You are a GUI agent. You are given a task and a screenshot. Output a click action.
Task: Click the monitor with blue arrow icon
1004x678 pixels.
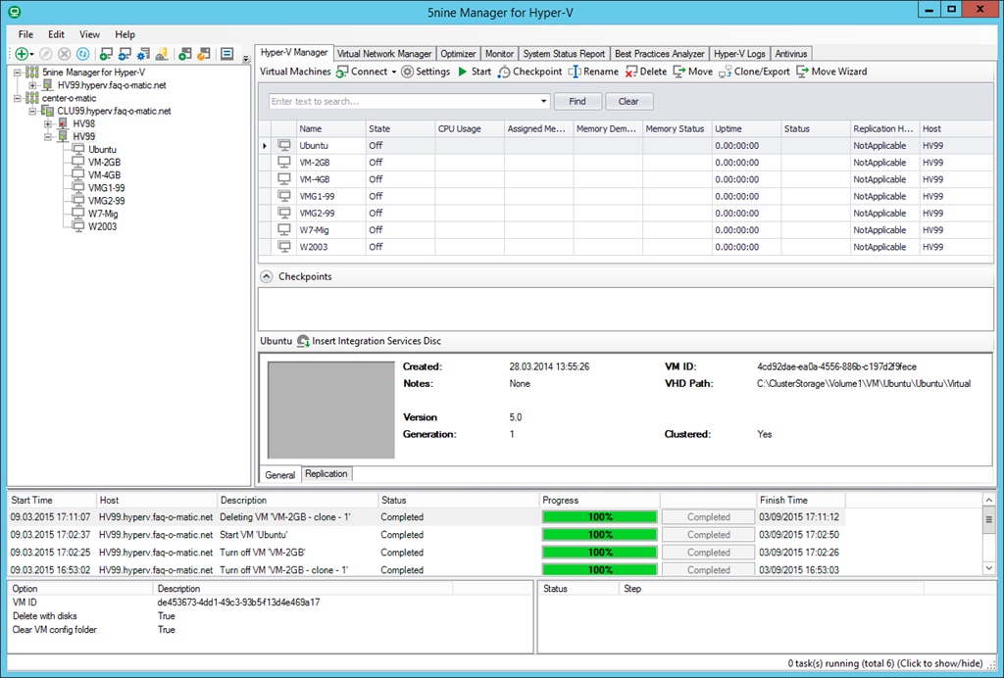[125, 54]
